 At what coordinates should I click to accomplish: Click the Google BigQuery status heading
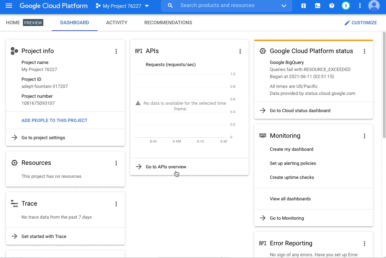coord(287,63)
